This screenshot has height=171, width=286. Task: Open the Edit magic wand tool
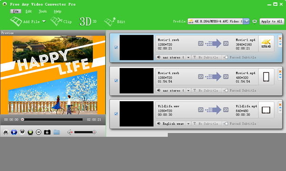[110, 22]
